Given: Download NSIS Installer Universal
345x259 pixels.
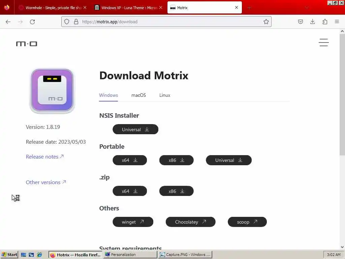Looking at the screenshot, I should [x=135, y=129].
